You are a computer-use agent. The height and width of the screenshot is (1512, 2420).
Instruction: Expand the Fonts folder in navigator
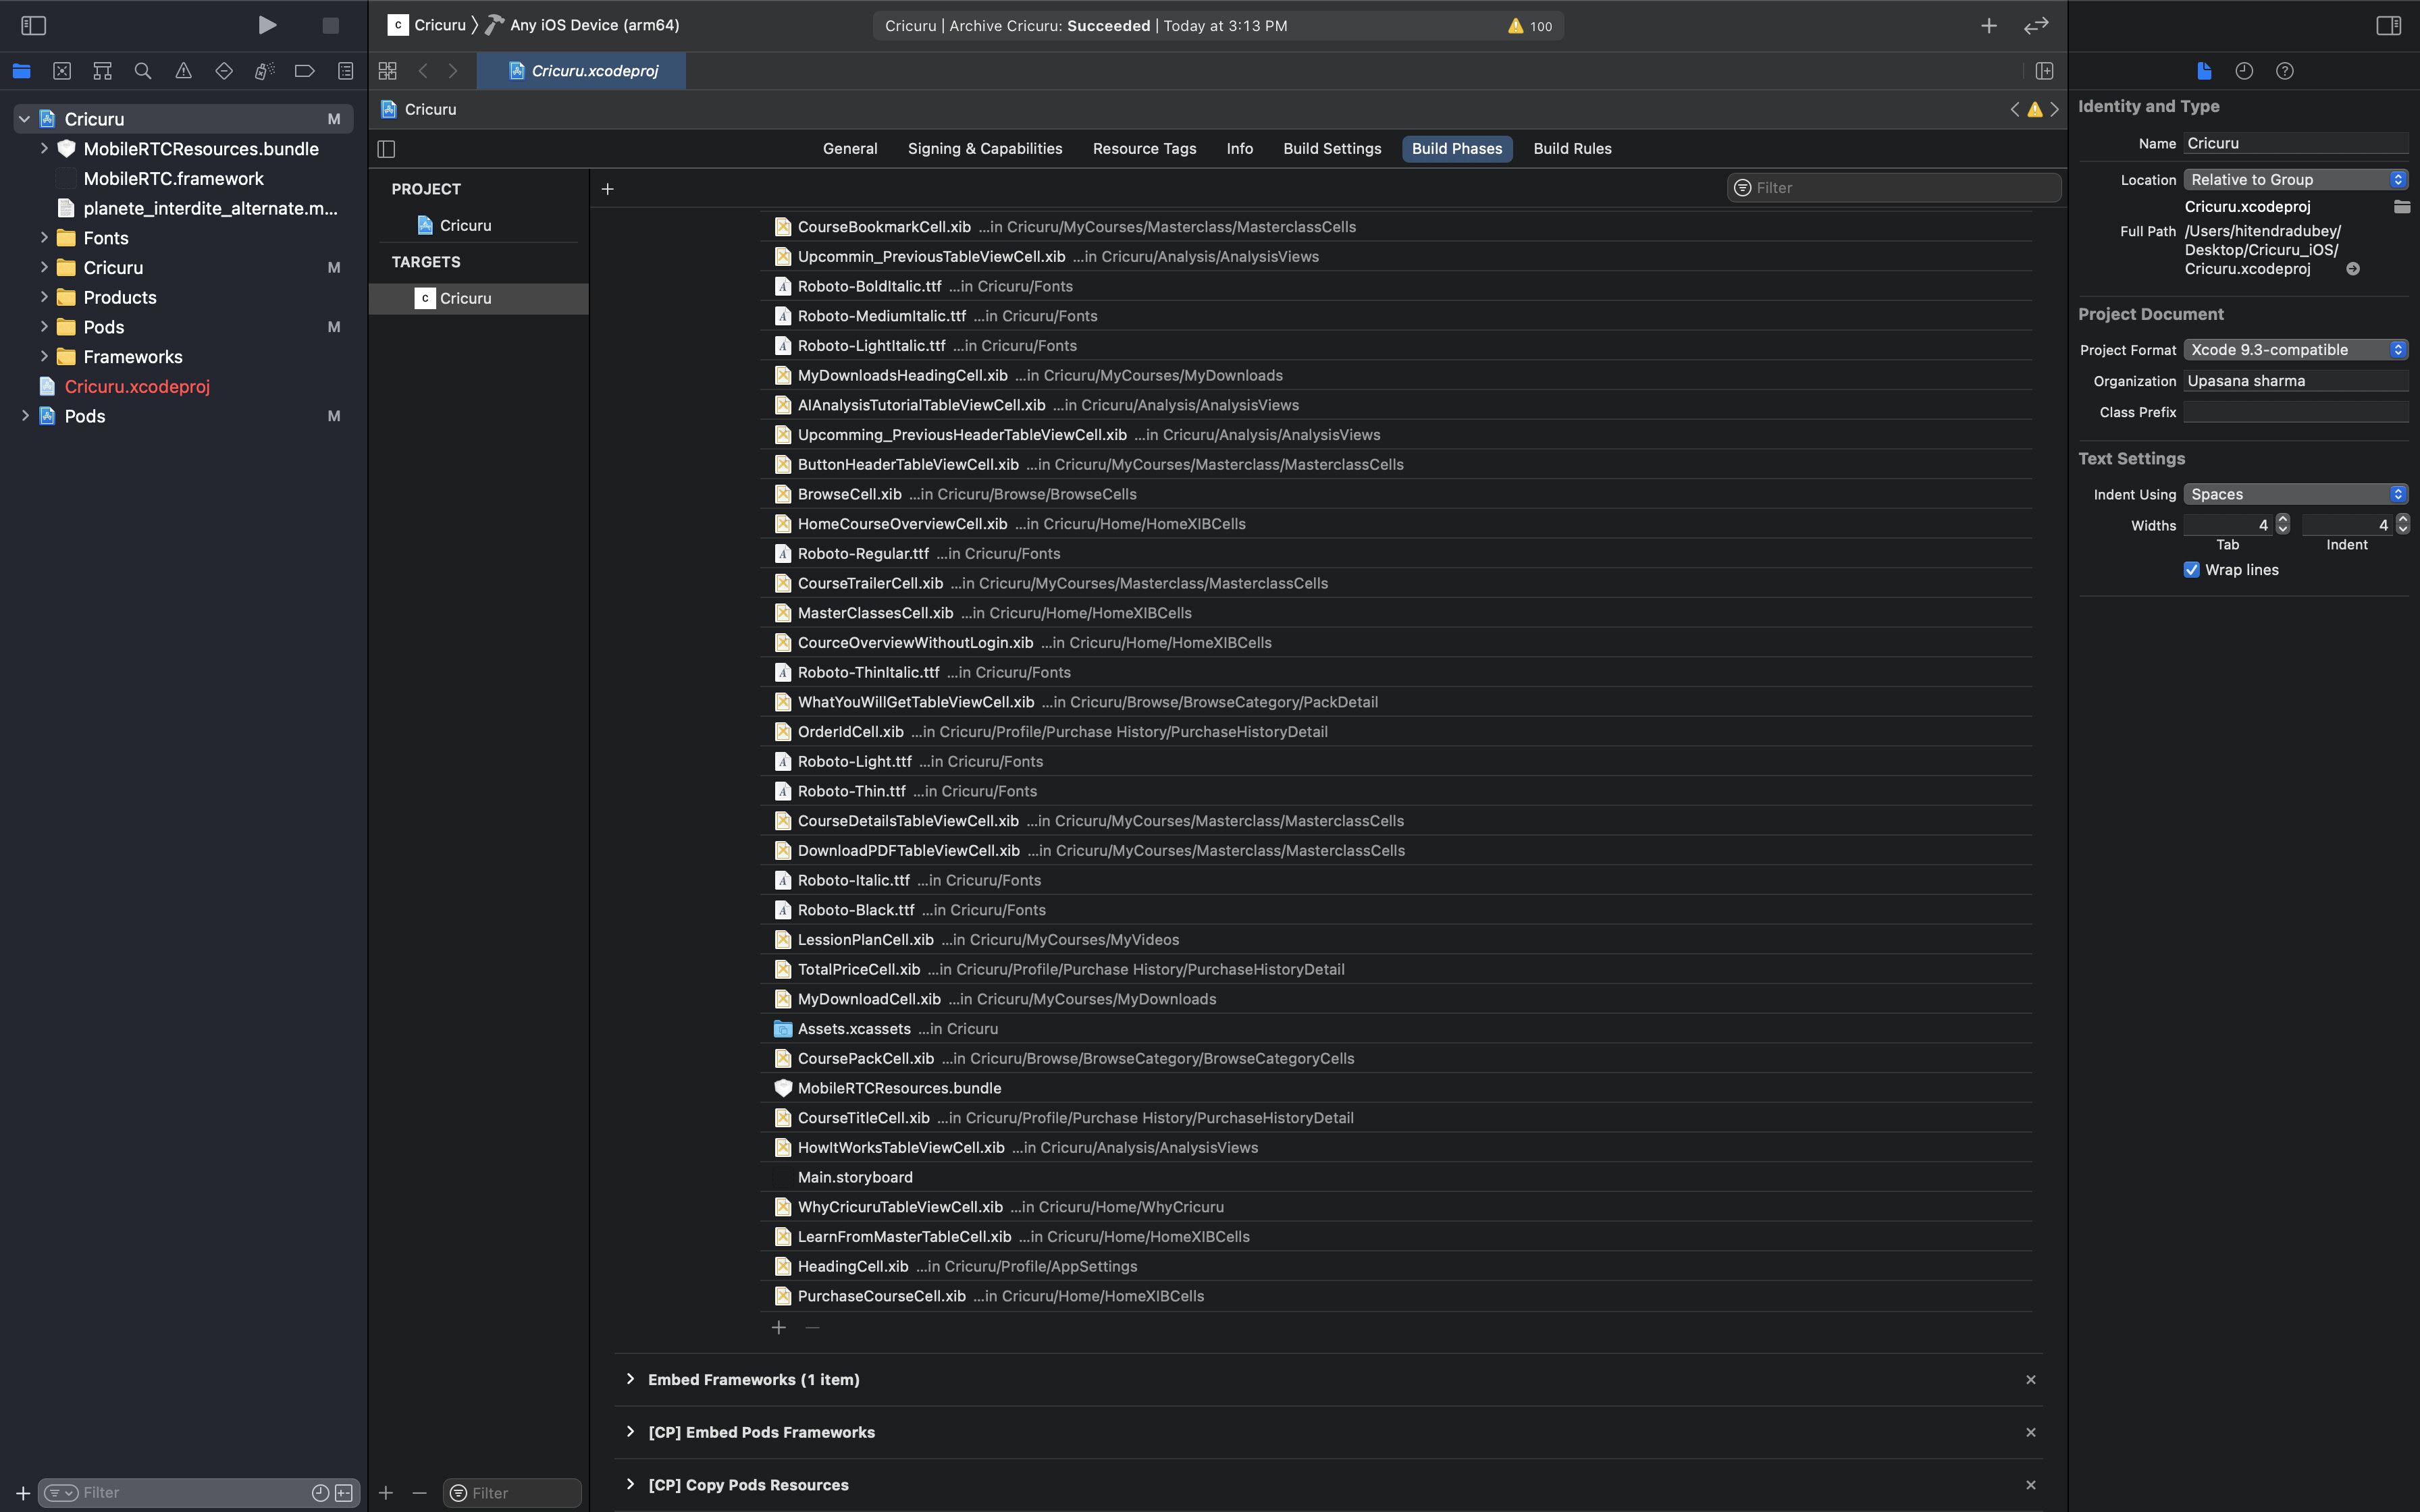tap(44, 238)
